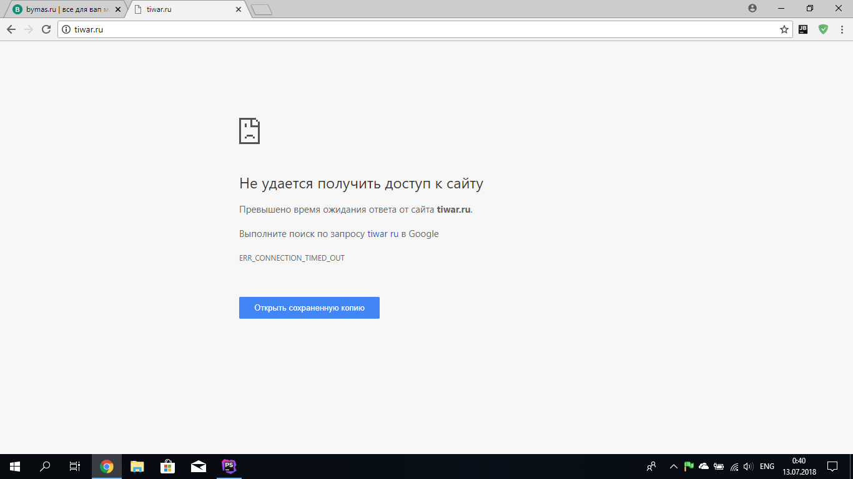Expand hidden system tray icons
The image size is (853, 479).
[673, 467]
